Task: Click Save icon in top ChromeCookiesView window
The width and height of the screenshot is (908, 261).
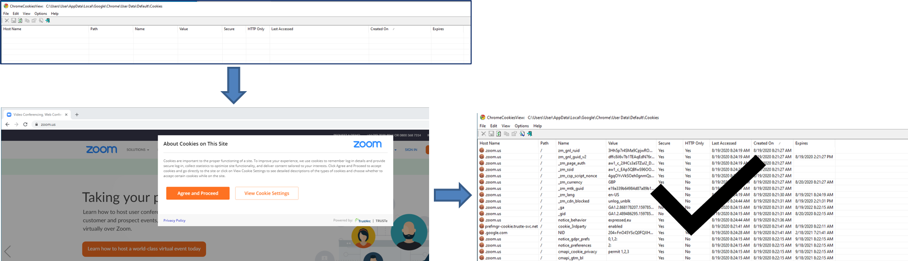Action: click(13, 21)
